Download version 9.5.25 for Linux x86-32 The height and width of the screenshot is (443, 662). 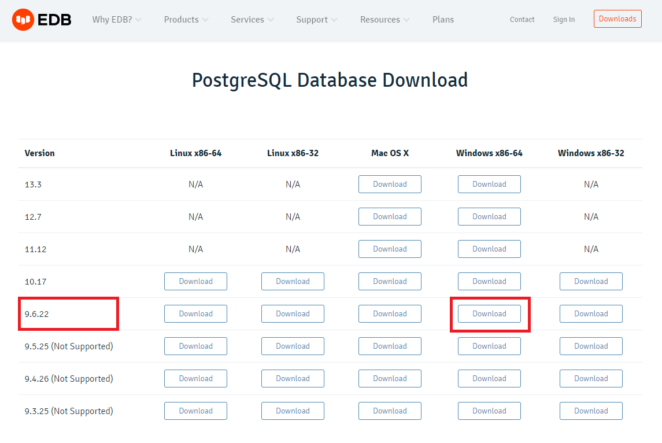click(x=293, y=346)
